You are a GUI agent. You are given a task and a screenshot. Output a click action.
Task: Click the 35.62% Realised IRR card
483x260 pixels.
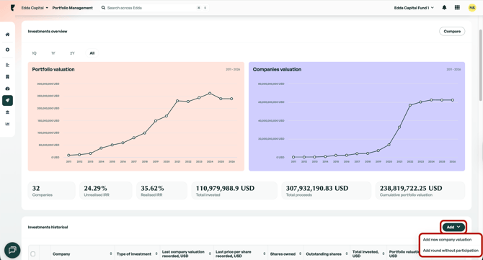click(x=161, y=190)
